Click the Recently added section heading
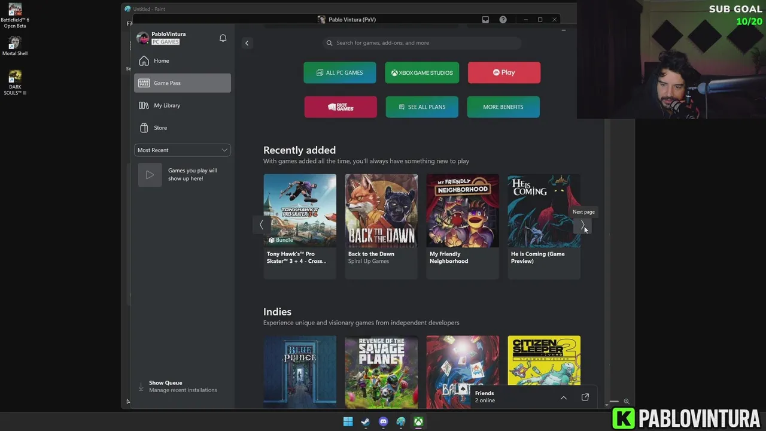 coord(299,150)
